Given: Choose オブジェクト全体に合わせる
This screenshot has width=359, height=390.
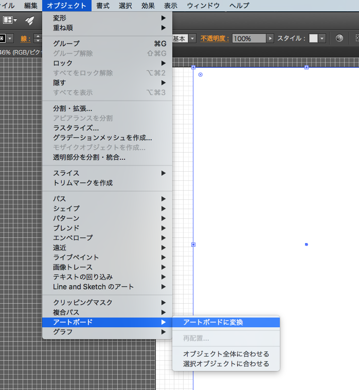Looking at the screenshot, I should click(x=226, y=354).
